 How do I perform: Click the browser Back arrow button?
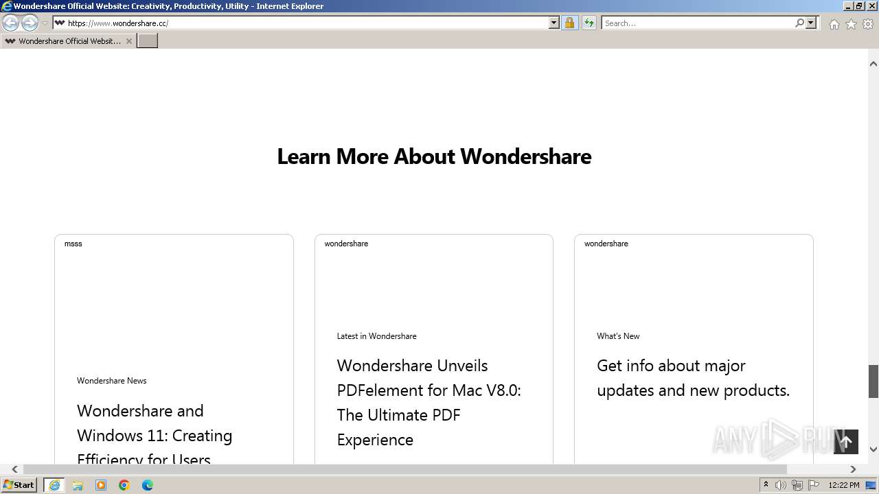(x=11, y=23)
